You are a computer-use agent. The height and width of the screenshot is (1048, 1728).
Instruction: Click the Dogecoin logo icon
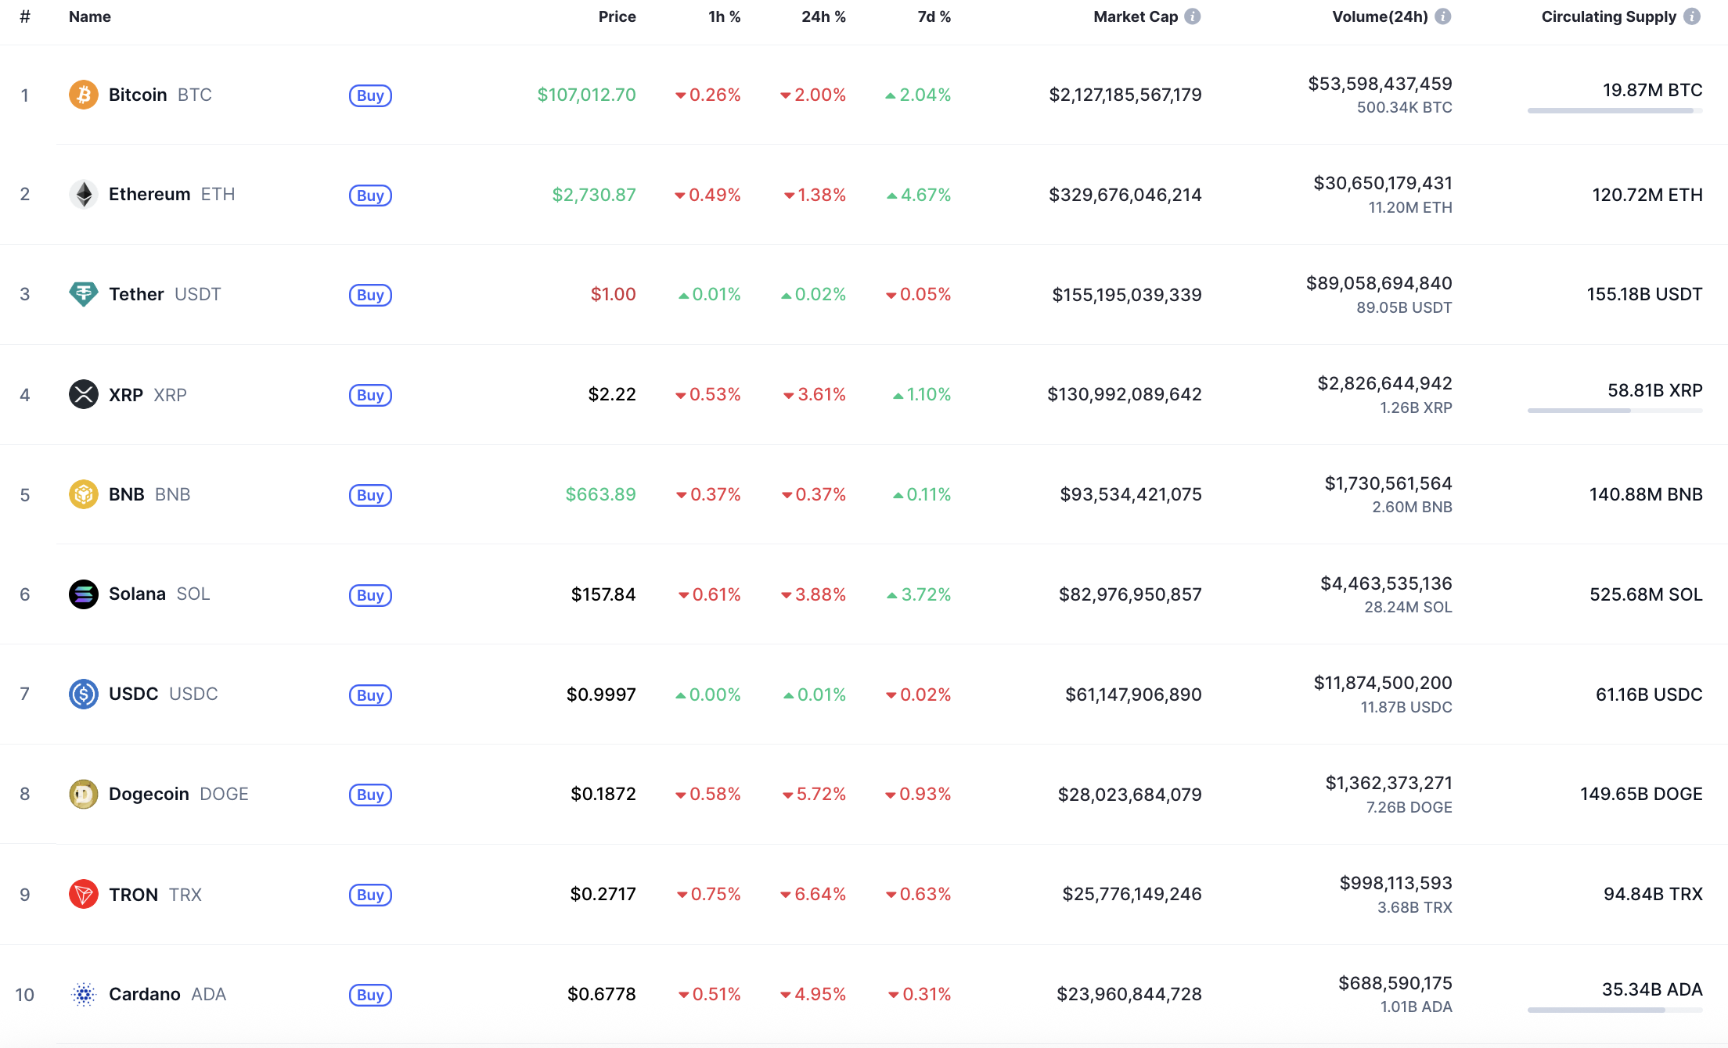click(83, 794)
